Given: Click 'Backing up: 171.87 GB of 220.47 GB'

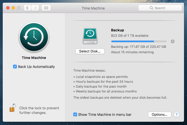Looking at the screenshot, I should (x=138, y=47).
